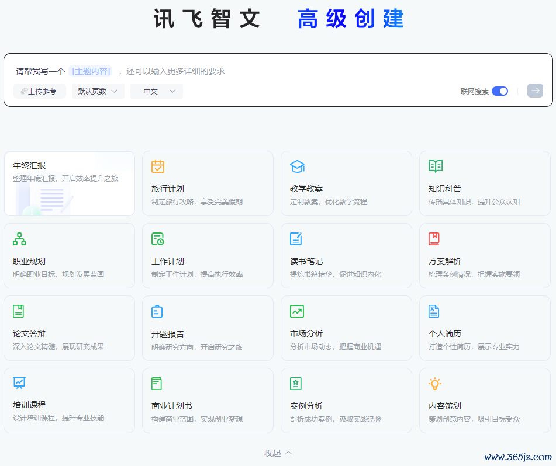Select the 教学教案 title
The height and width of the screenshot is (466, 556).
(x=306, y=189)
